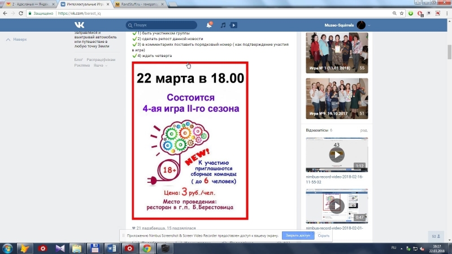Click the VK search field
This screenshot has height=254, width=452.
(x=162, y=25)
